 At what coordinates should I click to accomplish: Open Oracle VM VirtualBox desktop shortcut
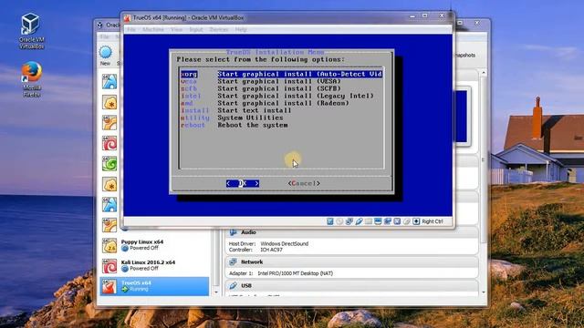pyautogui.click(x=30, y=31)
